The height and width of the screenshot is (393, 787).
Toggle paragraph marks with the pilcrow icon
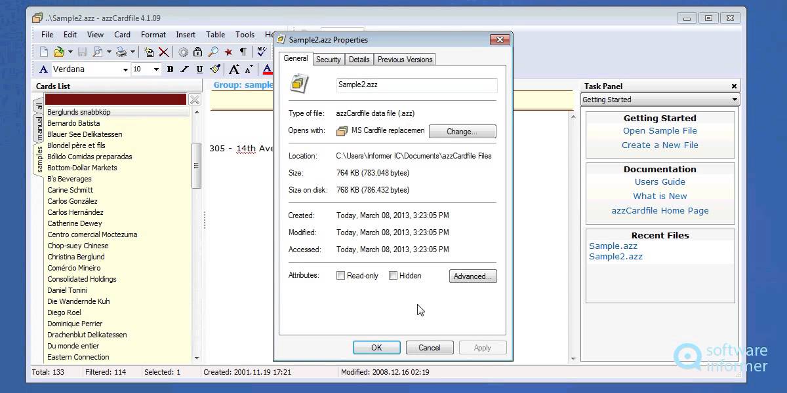(x=243, y=52)
